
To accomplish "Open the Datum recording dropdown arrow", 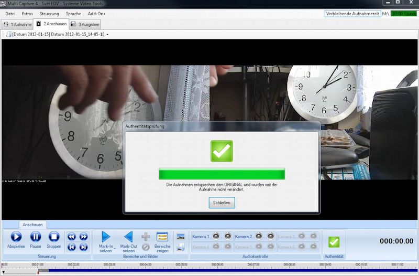I will click(x=107, y=35).
